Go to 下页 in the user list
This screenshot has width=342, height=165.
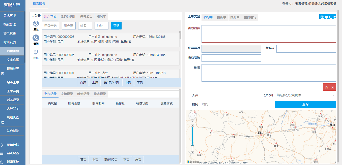pos(128,82)
